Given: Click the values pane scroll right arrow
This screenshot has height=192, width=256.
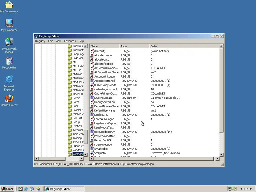Looking at the screenshot, I should [217, 158].
